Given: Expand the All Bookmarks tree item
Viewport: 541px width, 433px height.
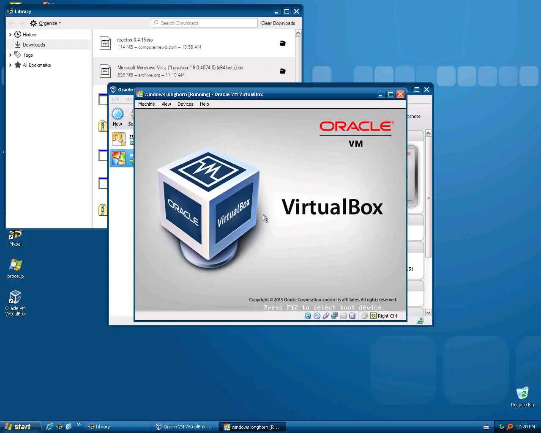Looking at the screenshot, I should tap(10, 65).
